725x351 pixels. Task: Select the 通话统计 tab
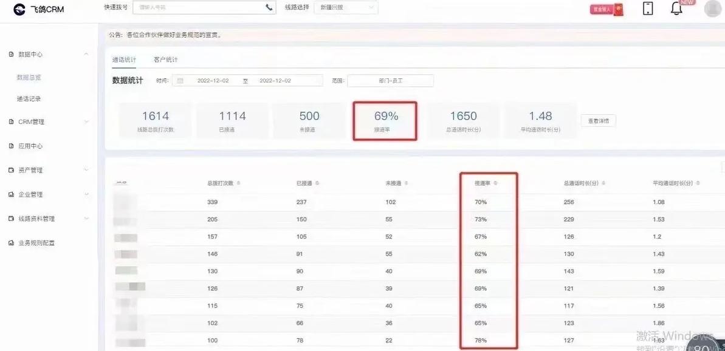124,60
